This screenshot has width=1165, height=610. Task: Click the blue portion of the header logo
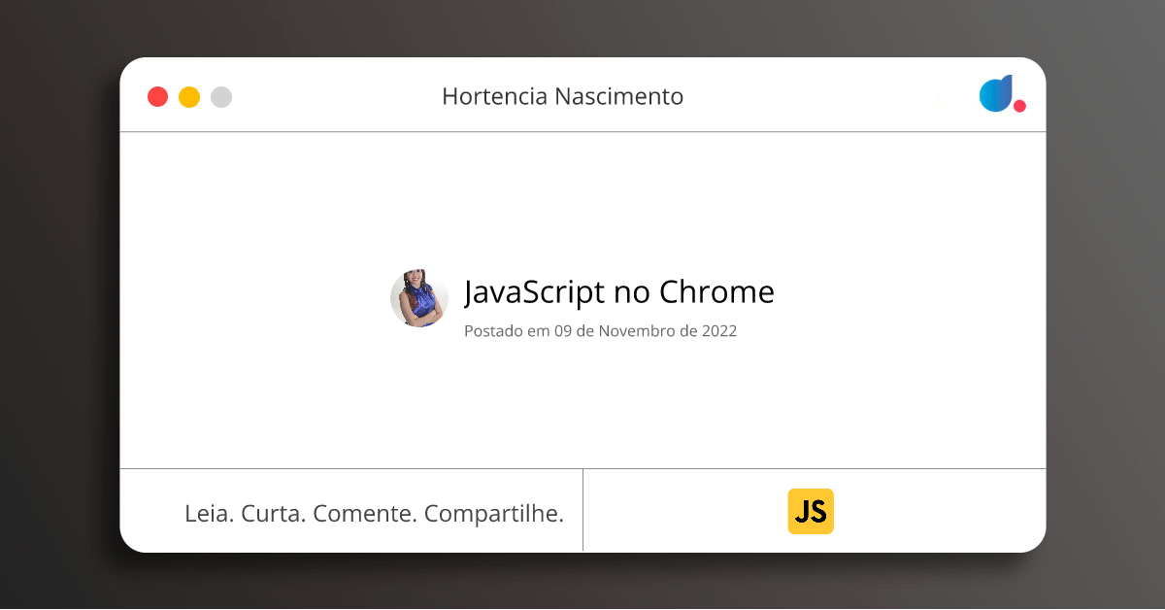pyautogui.click(x=995, y=94)
